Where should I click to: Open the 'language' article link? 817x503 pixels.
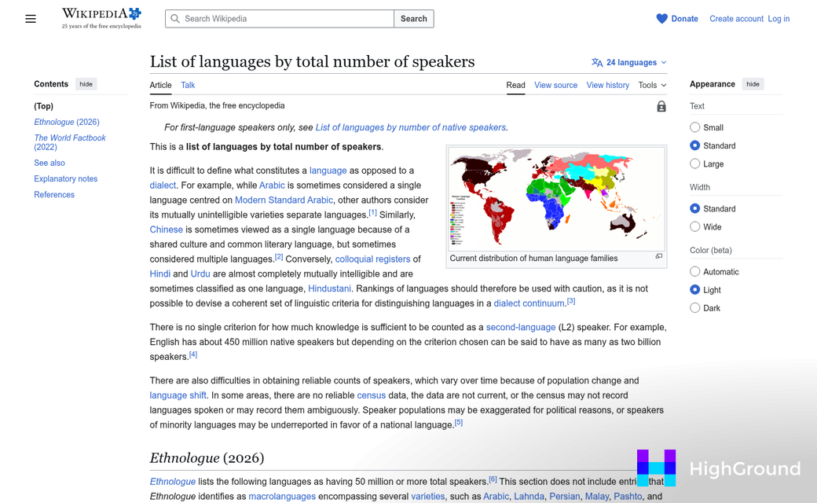(x=328, y=171)
